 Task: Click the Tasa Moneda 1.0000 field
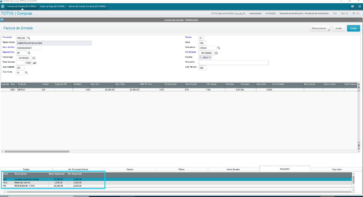coord(24,63)
